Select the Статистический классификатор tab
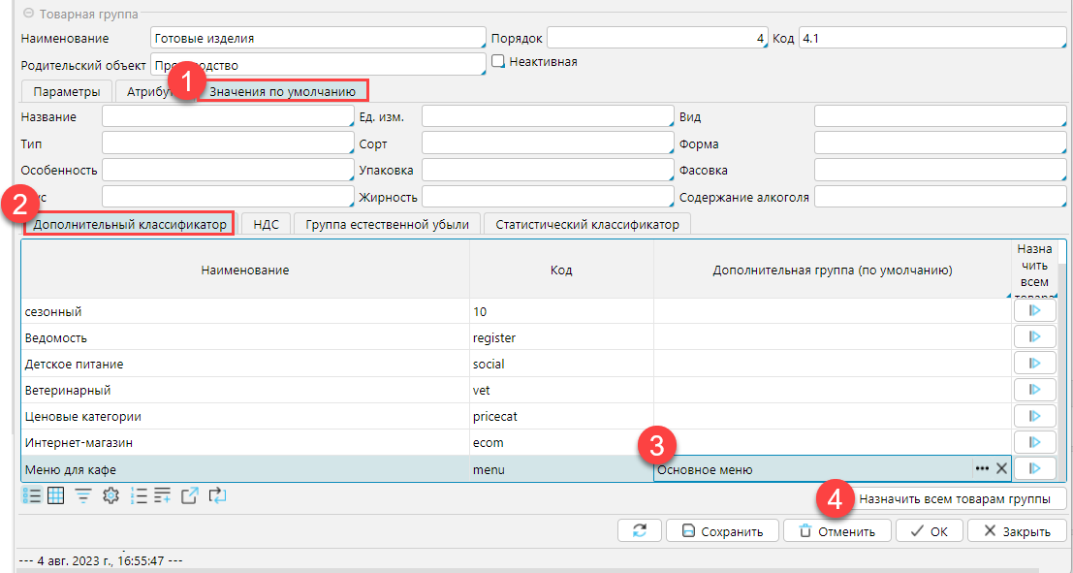Viewport: 1073px width, 573px height. pyautogui.click(x=586, y=224)
